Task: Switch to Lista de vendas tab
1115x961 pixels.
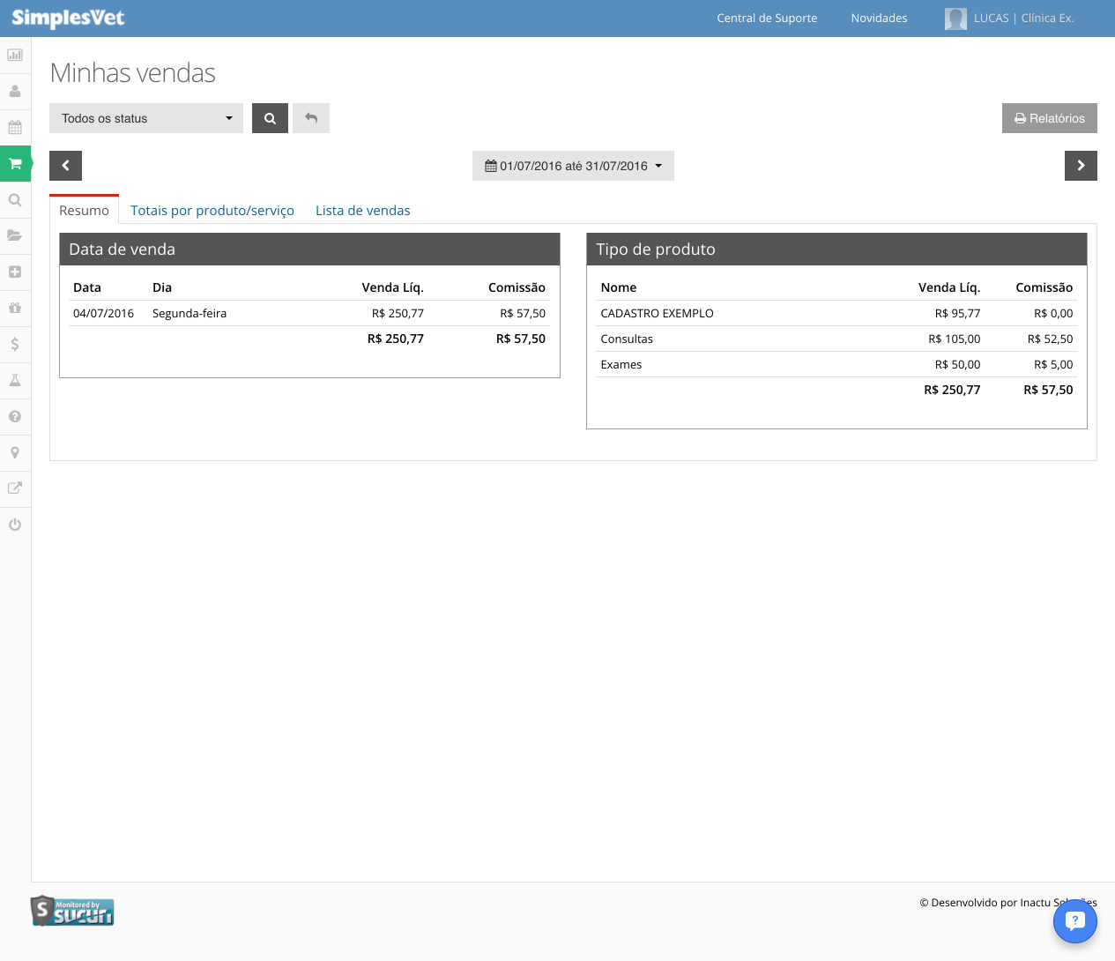Action: click(363, 210)
